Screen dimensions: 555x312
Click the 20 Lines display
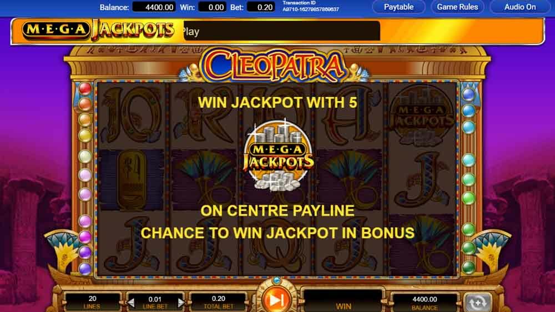pyautogui.click(x=92, y=302)
